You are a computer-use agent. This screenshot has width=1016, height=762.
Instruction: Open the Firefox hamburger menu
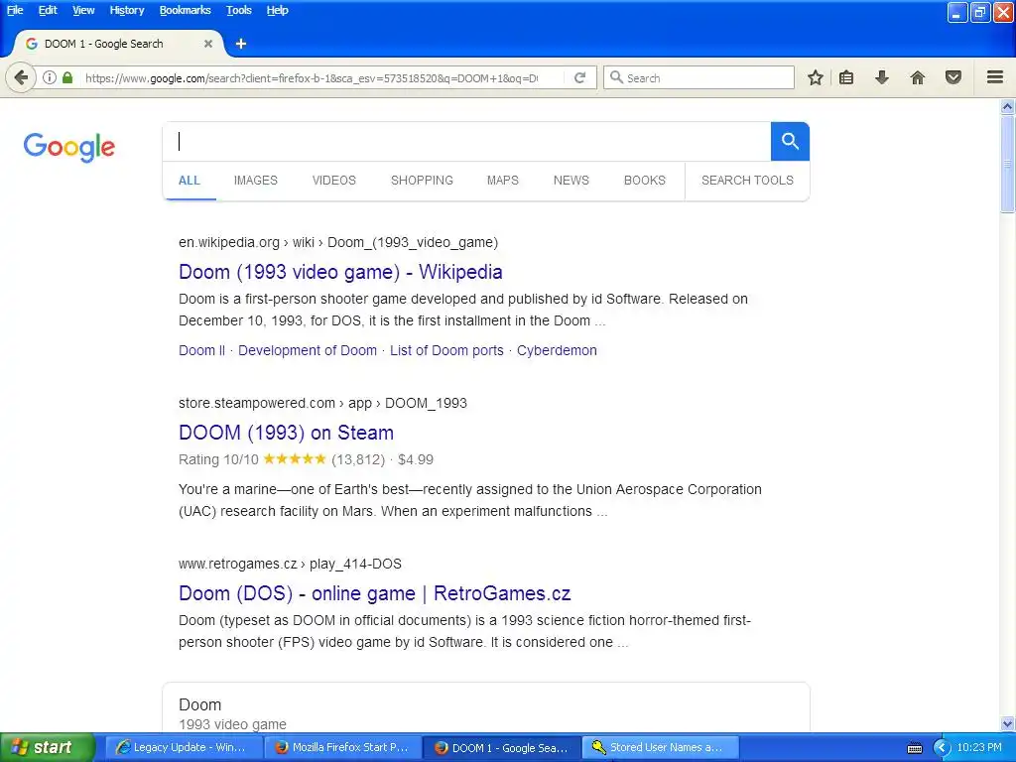pos(995,77)
